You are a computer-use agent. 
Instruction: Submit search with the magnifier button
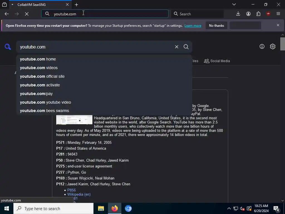click(186, 47)
